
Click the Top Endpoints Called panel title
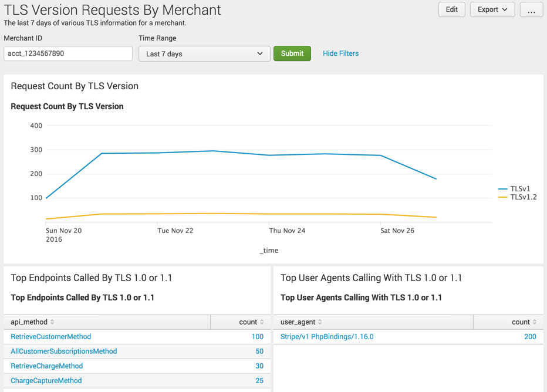tap(92, 278)
